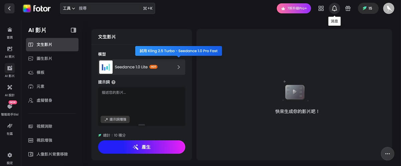
Task: Collapse the AI 影片 panel with toggle icon
Action: coord(74,30)
